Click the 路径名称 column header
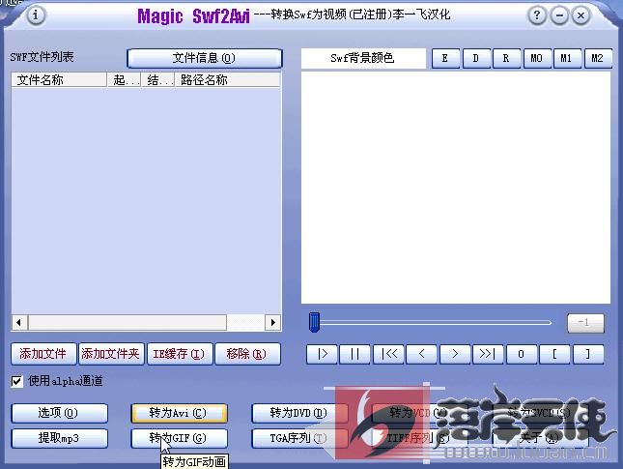Viewport: 623px width, 469px height. 228,80
